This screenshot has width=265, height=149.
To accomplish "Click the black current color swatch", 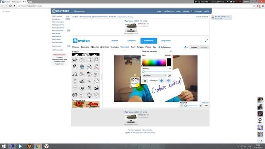I will [169, 62].
